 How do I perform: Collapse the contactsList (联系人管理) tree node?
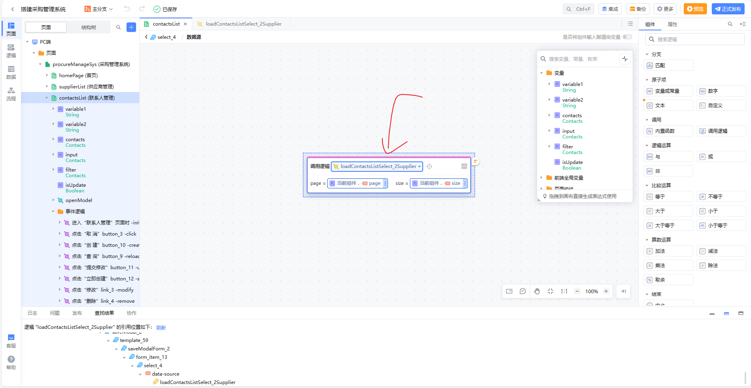tap(46, 98)
